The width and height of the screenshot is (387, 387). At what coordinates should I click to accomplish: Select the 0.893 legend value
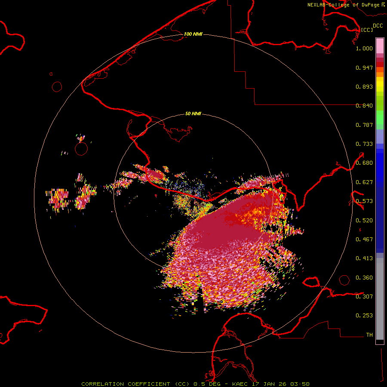[364, 86]
